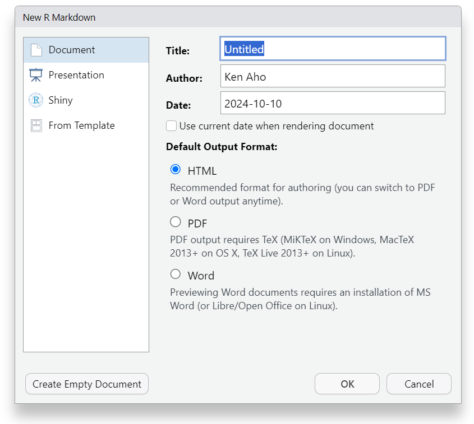Click the PDF format label text

click(x=197, y=223)
